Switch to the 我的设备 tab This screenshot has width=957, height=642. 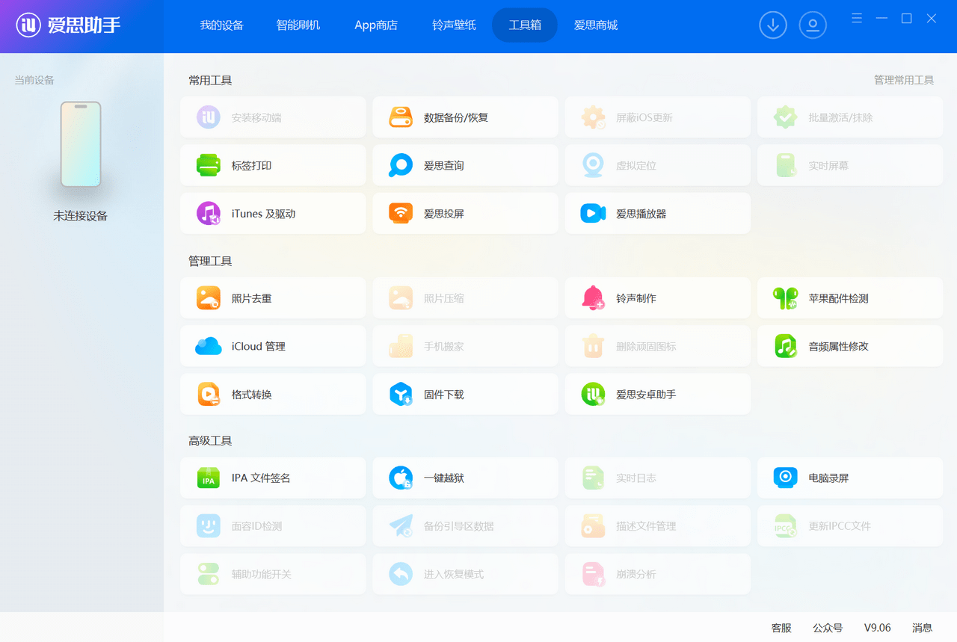(221, 25)
